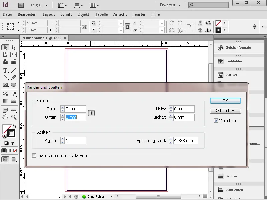Enable Layoutanpassung aktivieren checkbox
267x200 pixels.
[34, 156]
